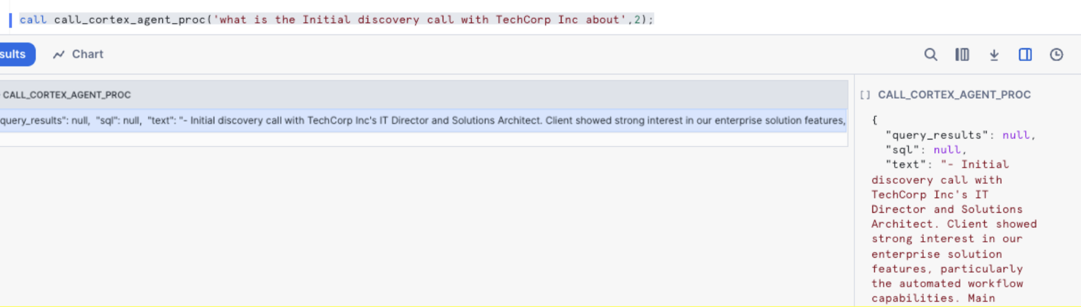Open the column selector icon
This screenshot has height=307, width=1081.
962,55
